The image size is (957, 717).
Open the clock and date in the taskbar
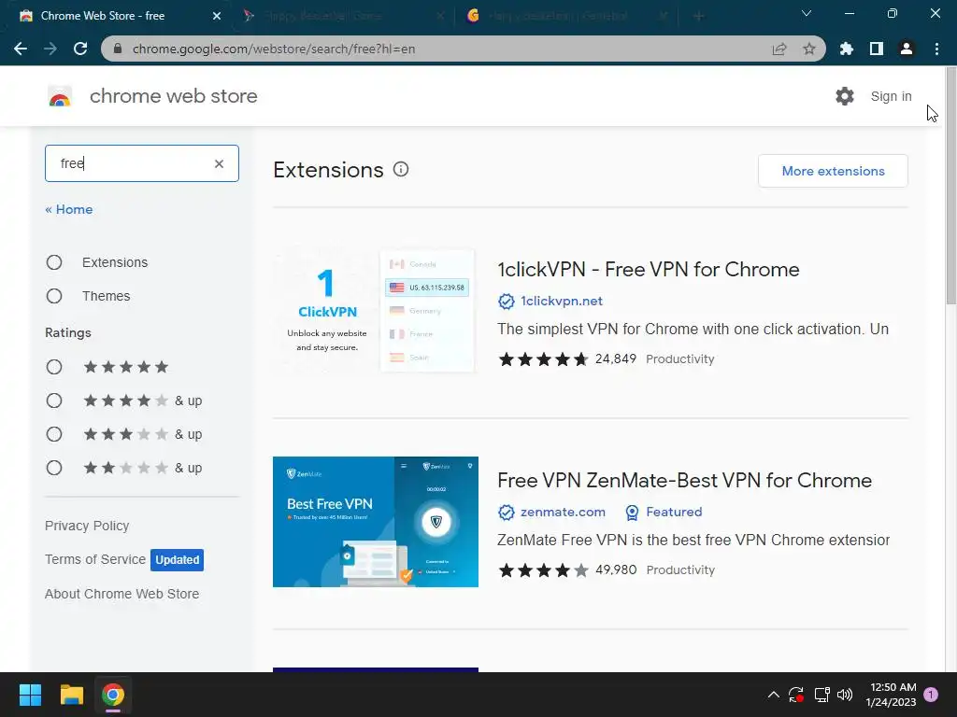click(x=891, y=695)
